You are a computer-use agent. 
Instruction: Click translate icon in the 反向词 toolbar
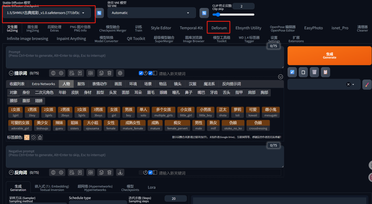tap(91, 172)
